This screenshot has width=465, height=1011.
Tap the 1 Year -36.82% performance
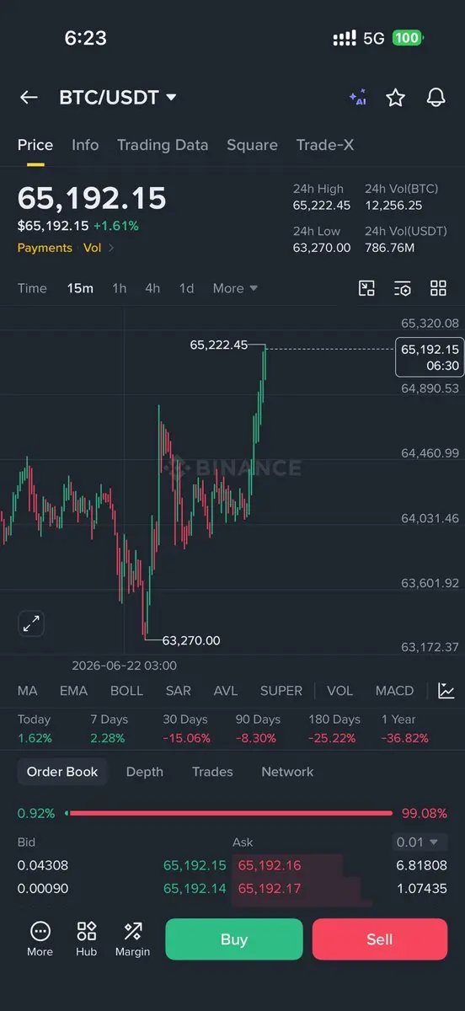tap(405, 729)
